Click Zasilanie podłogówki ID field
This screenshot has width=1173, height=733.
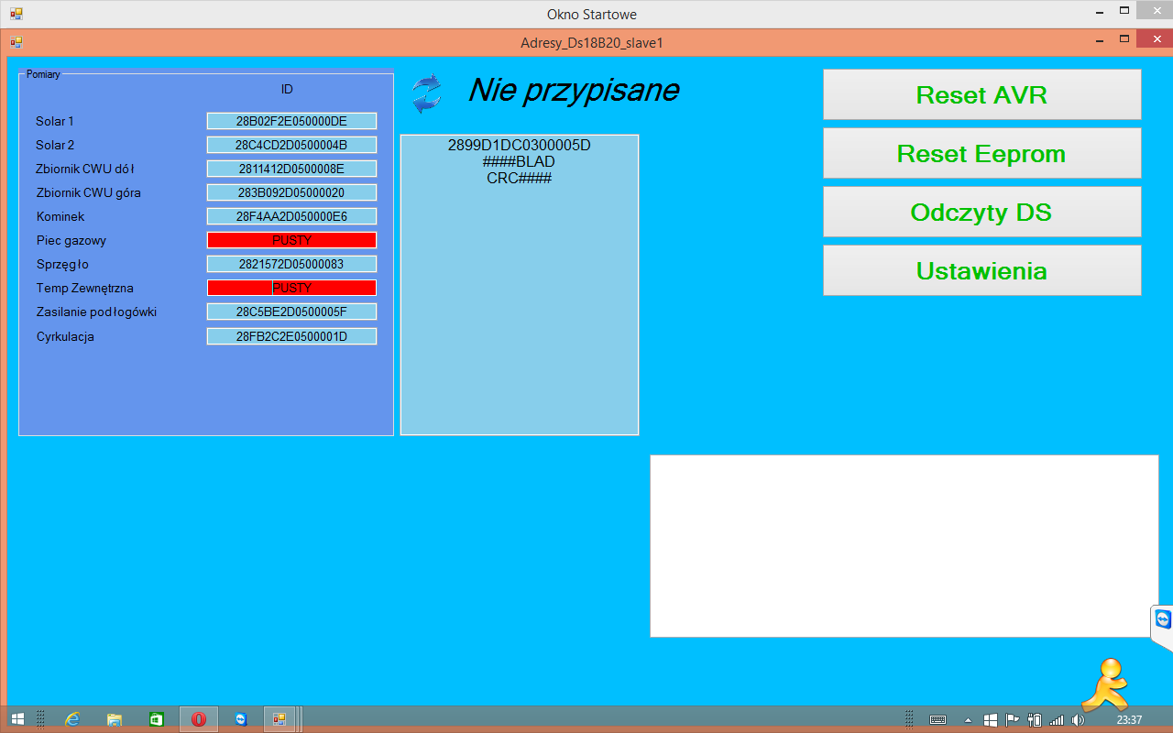tap(291, 312)
